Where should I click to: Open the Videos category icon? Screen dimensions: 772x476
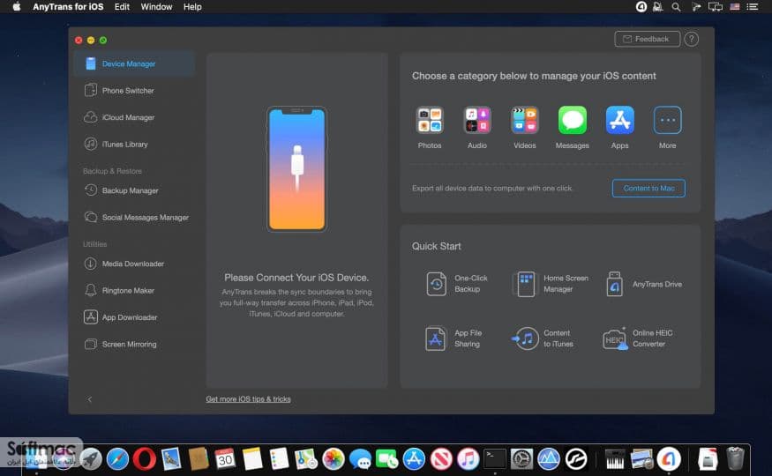point(524,120)
